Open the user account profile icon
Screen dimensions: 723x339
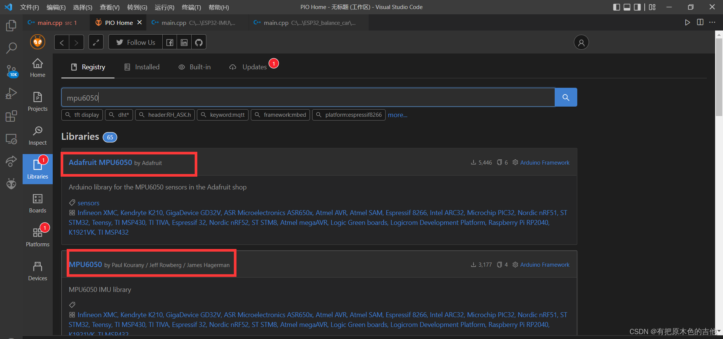point(581,42)
